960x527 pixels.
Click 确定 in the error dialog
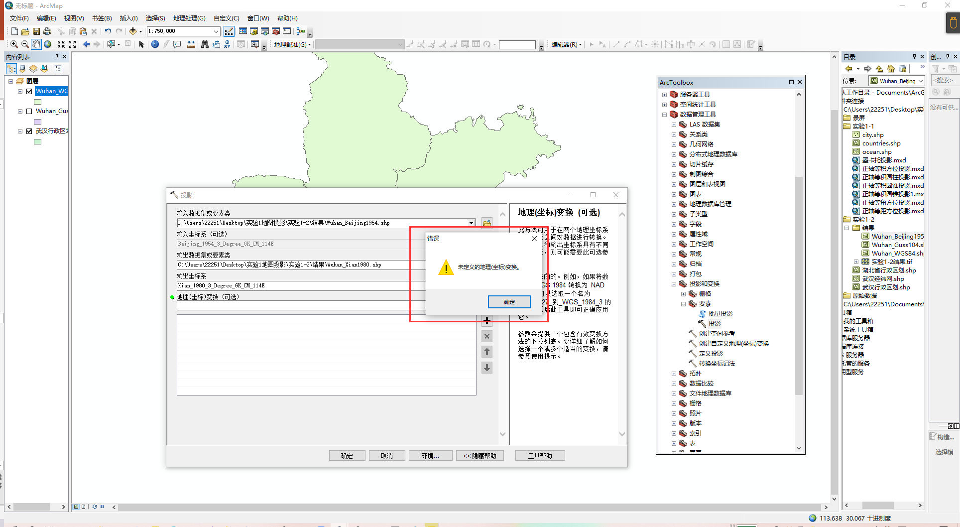coord(509,302)
